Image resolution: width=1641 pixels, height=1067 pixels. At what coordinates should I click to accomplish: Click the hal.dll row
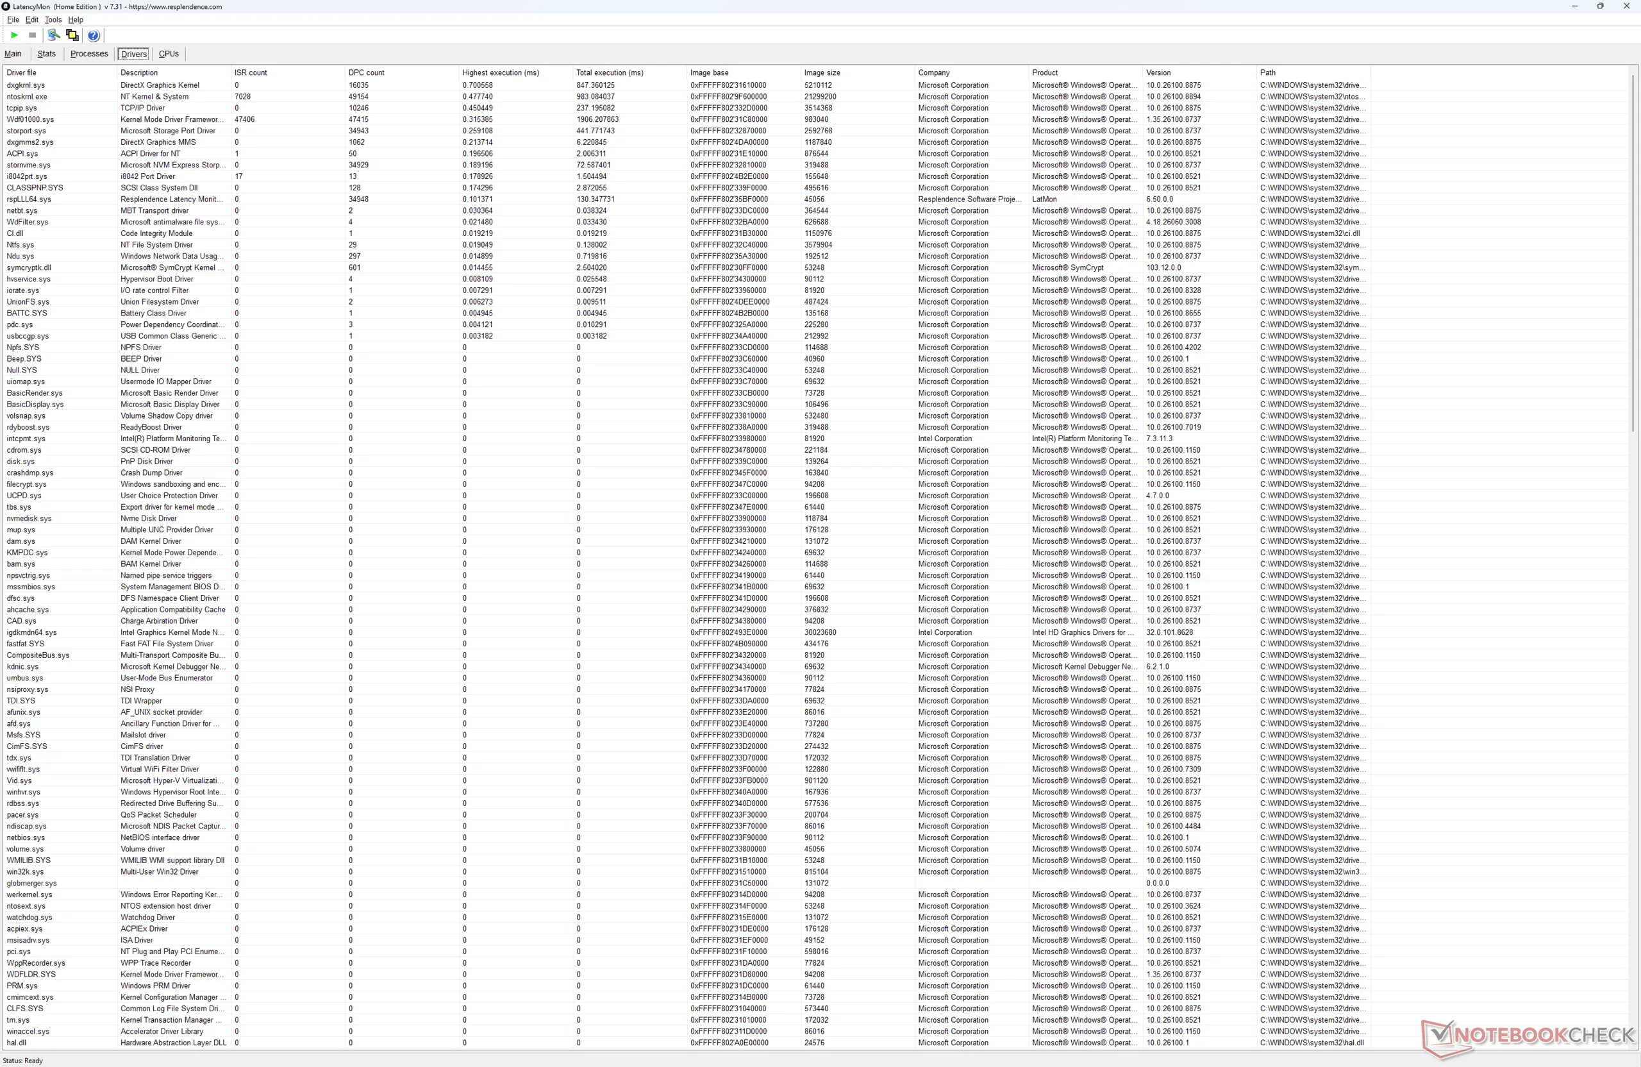687,1043
